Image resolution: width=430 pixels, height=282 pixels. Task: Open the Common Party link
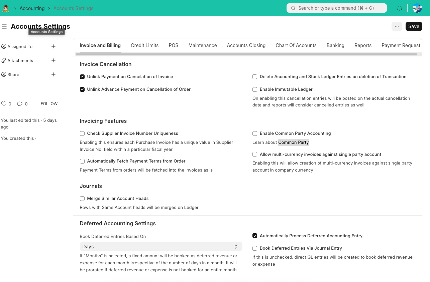tap(293, 143)
